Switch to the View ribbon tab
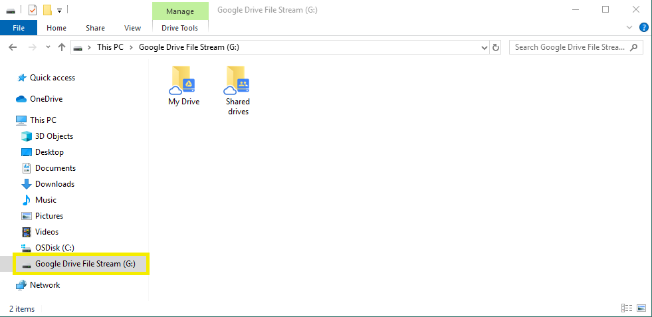 coord(132,28)
